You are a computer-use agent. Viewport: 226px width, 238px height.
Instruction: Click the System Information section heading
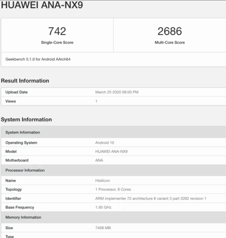(26, 120)
